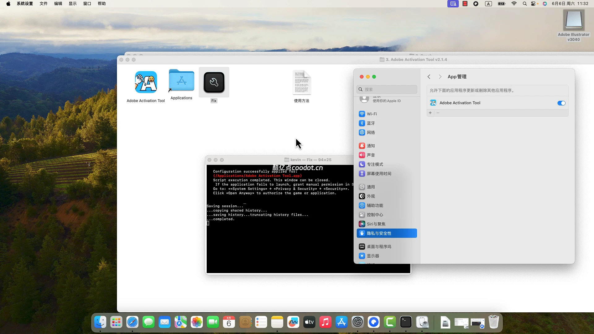Open 通知 (Notifications) settings
The height and width of the screenshot is (334, 594).
387,146
